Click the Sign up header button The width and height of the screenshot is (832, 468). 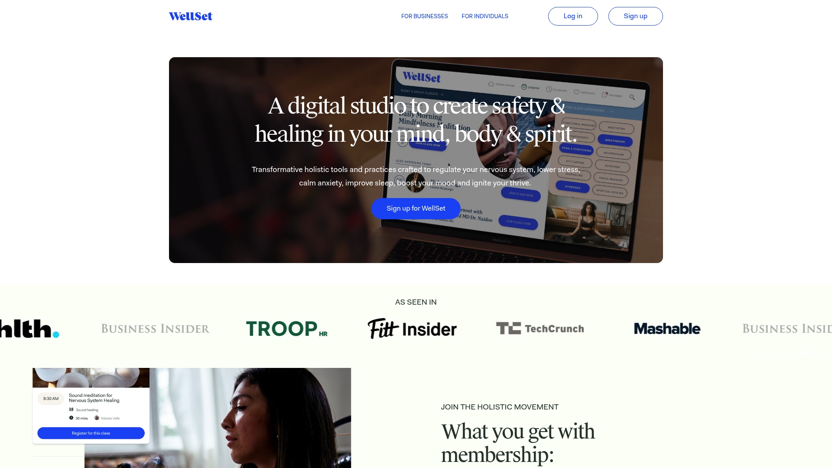635,16
